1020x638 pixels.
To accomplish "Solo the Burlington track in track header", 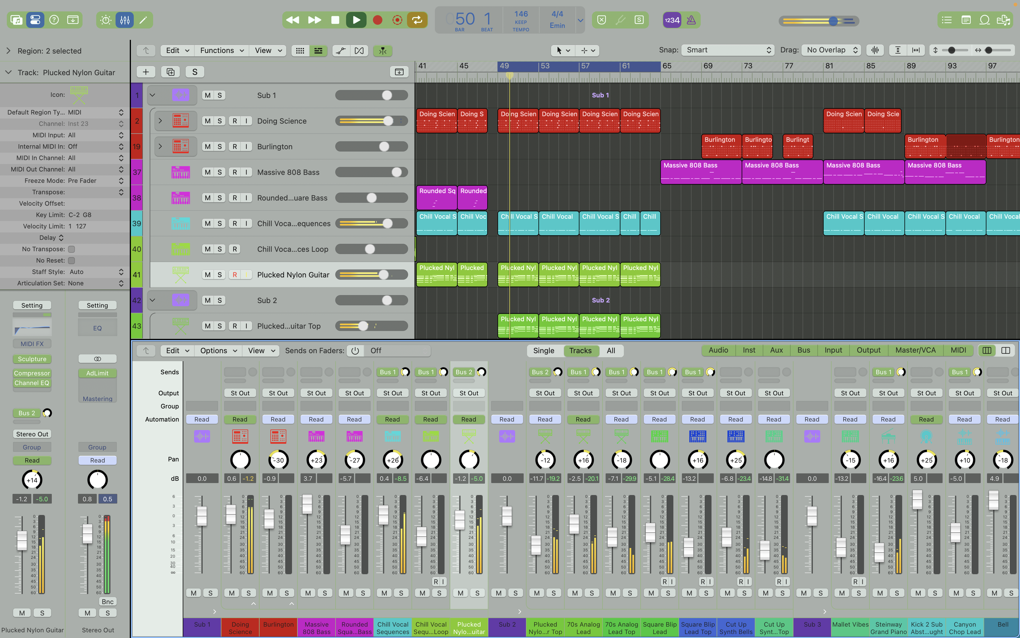I will 220,146.
